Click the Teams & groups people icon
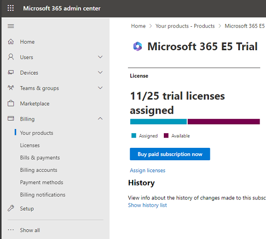Image resolution: width=266 pixels, height=239 pixels. 11,88
